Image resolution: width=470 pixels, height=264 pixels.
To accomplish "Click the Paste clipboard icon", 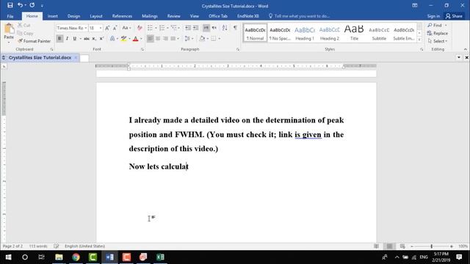I will 9,29.
